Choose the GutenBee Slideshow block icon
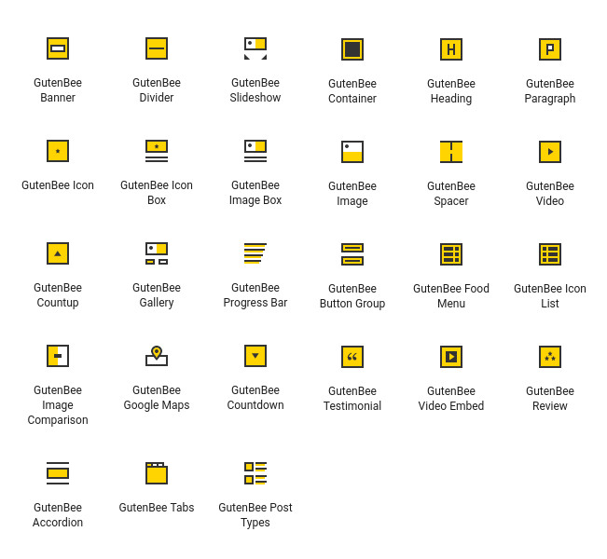This screenshot has width=607, height=559. point(255,48)
